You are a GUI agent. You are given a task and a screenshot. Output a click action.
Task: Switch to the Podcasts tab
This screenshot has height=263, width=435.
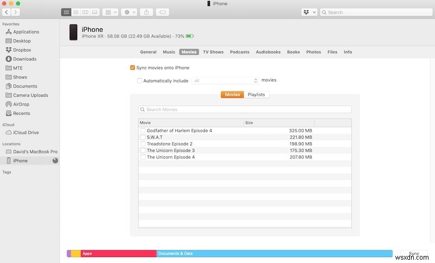tap(239, 52)
